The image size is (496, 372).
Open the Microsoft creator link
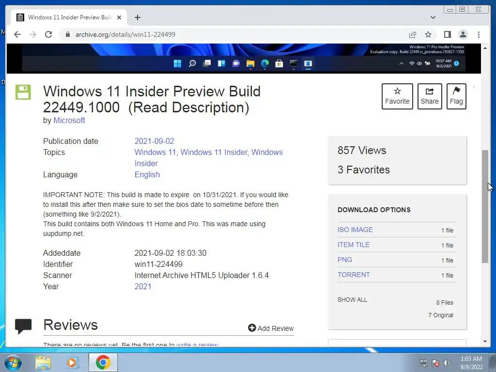(x=69, y=121)
